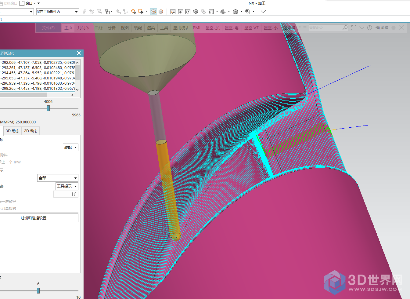The width and height of the screenshot is (410, 299).
Task: Open the quick access toolbar customize arrow
Action: click(39, 3)
